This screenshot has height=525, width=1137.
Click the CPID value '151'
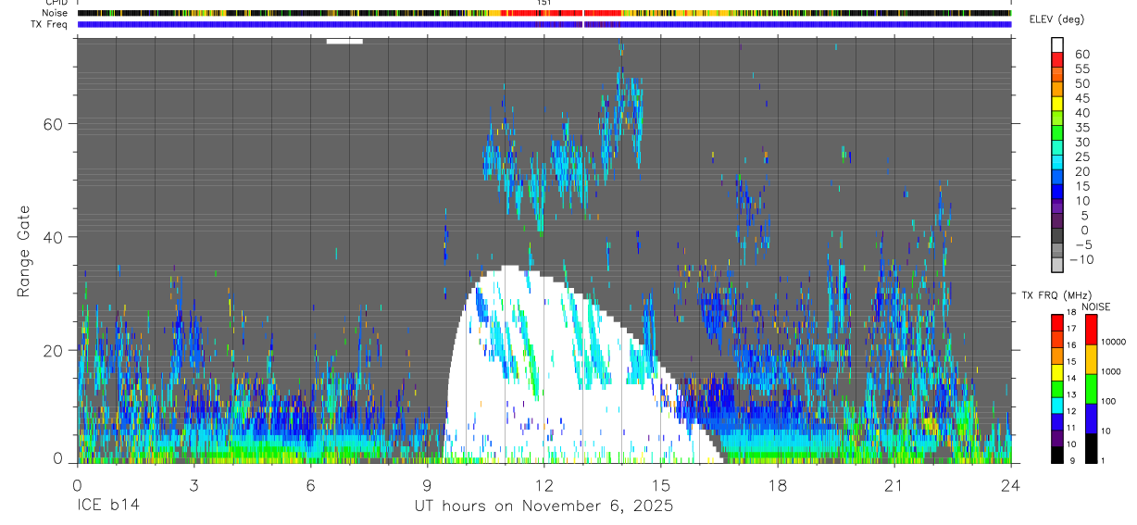(544, 3)
